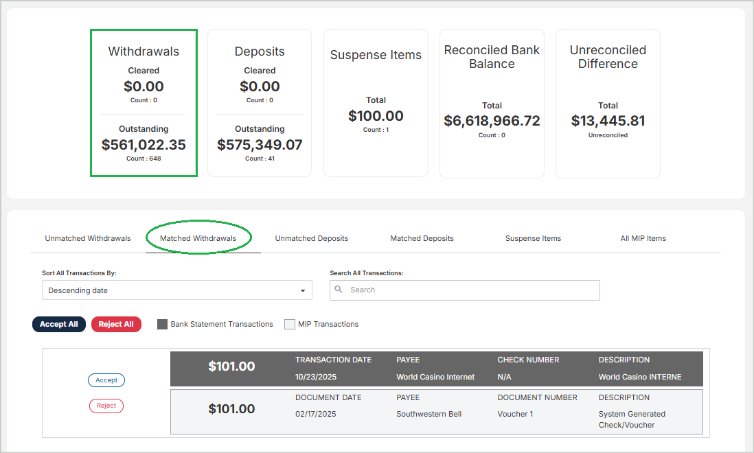This screenshot has width=754, height=453.
Task: Select the Withdrawals summary card
Action: [x=144, y=102]
